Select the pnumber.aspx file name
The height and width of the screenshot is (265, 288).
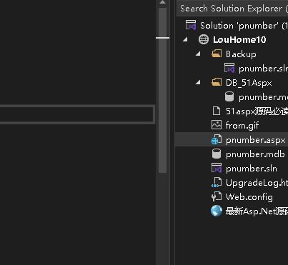pos(255,140)
